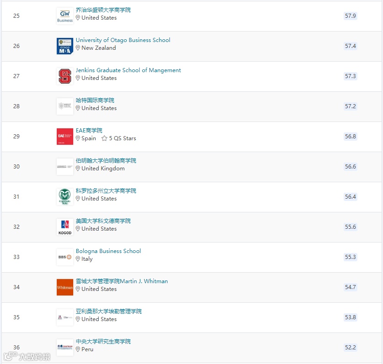Click the BBS Bologna logo
383x364 pixels.
click(x=65, y=257)
